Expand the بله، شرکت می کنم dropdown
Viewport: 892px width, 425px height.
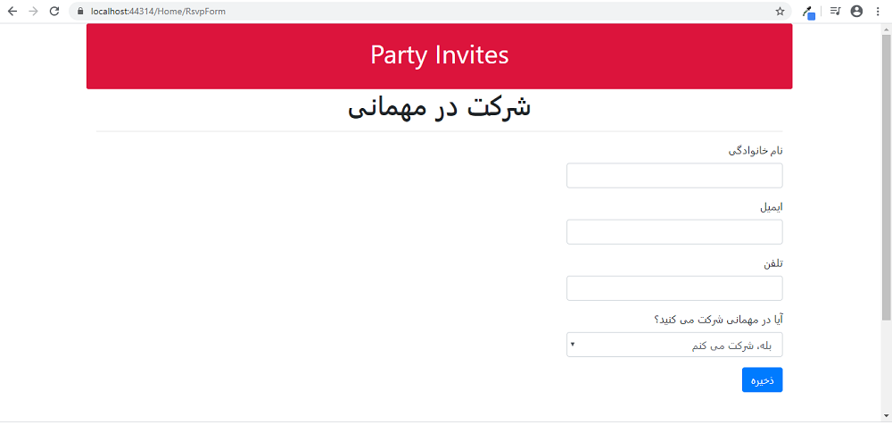(x=674, y=345)
